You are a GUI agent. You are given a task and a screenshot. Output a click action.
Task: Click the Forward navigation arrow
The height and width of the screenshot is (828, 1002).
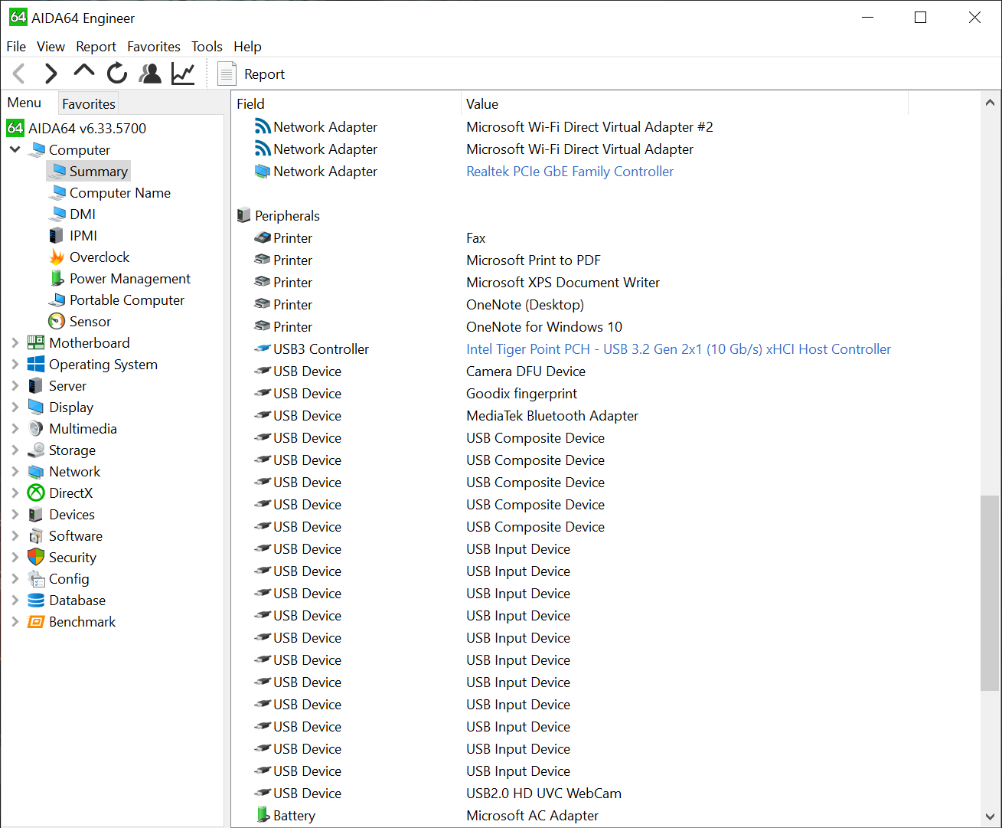point(51,74)
